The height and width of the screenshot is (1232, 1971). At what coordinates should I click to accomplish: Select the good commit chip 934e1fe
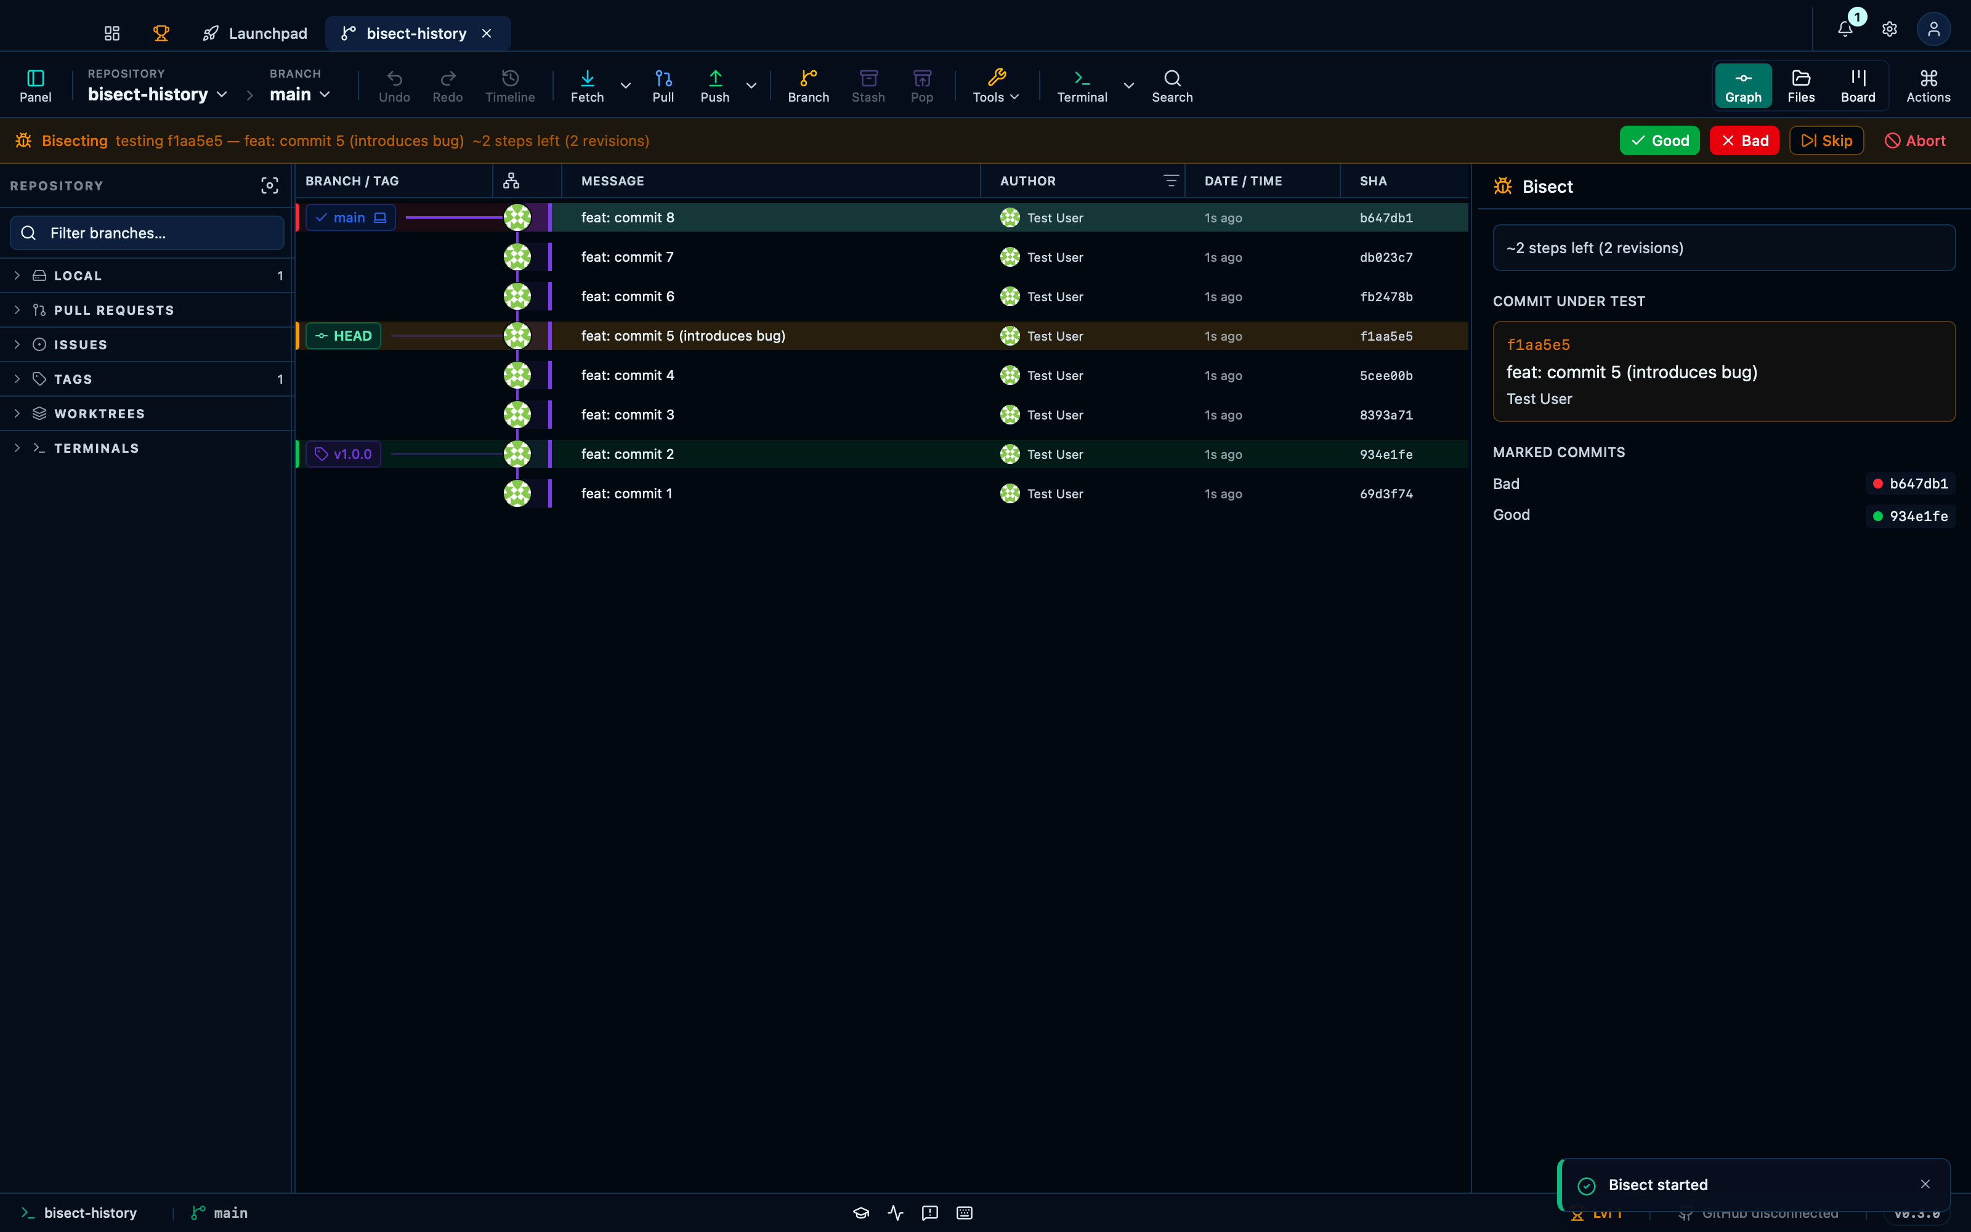click(1910, 516)
